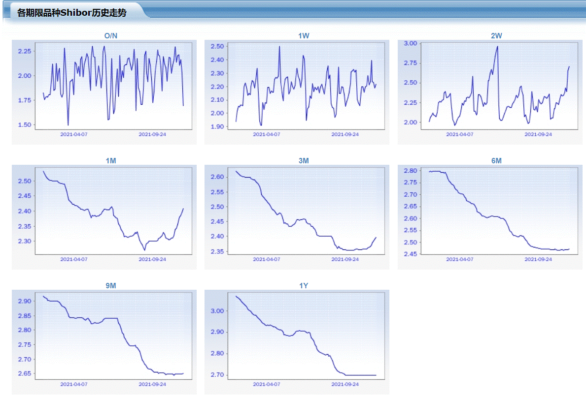Open the O/N Shibor trend chart
586x398 pixels.
(104, 92)
